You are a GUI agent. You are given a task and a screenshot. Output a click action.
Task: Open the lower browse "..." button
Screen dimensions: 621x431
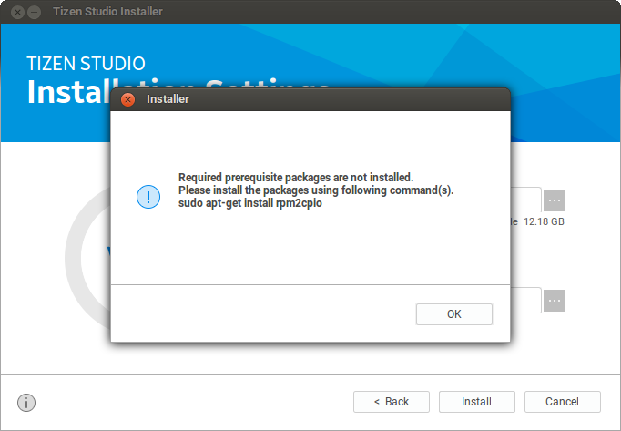(x=555, y=300)
